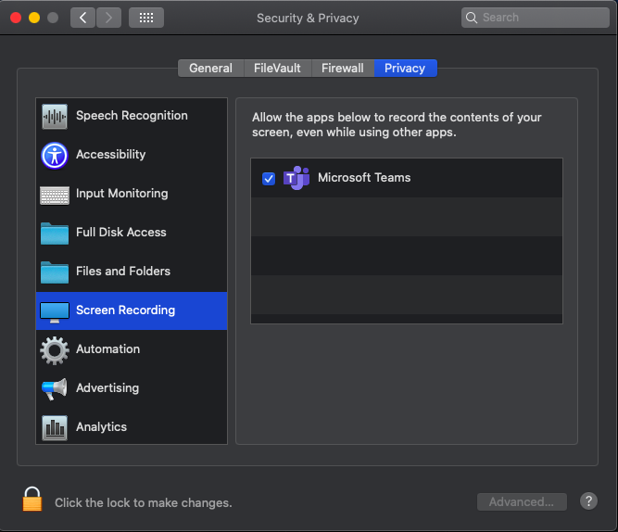Screen dimensions: 618x532
Task: Select the Full Disk Access label
Action: coord(121,233)
